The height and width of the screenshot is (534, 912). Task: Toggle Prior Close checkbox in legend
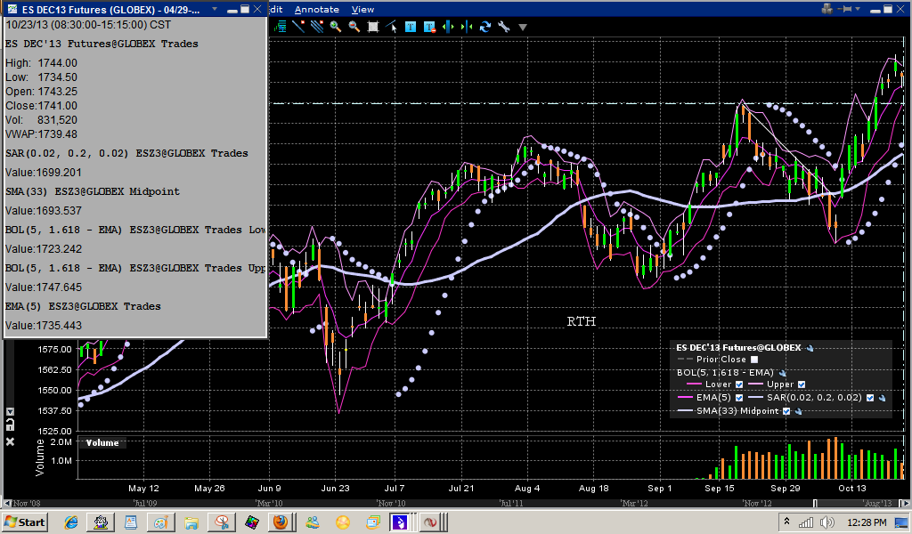(x=754, y=360)
